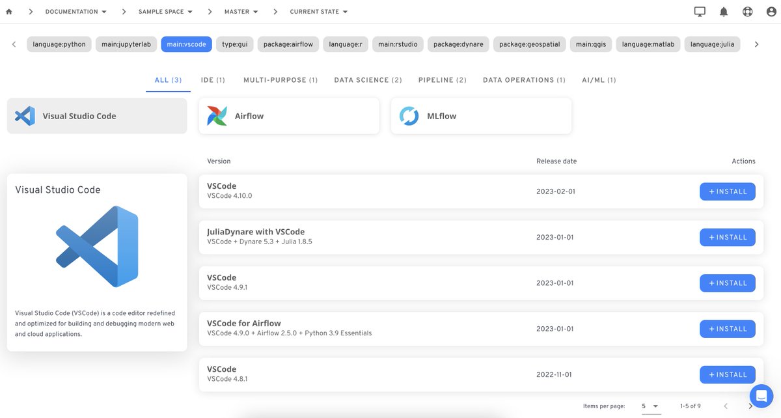Toggle the package:airflow tag filter
Screen dimensions: 781x418
pos(288,44)
